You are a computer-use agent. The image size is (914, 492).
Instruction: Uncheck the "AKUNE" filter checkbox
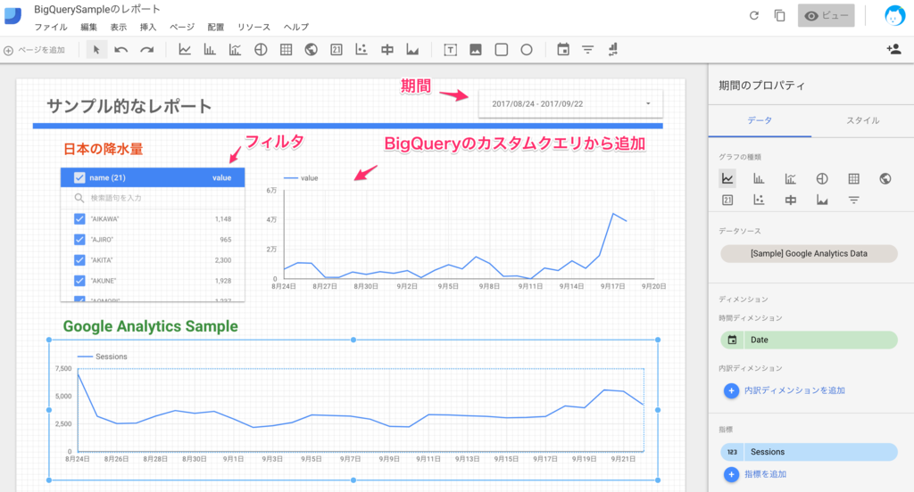(79, 281)
